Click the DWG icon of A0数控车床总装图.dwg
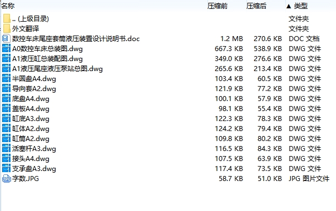 6,48
